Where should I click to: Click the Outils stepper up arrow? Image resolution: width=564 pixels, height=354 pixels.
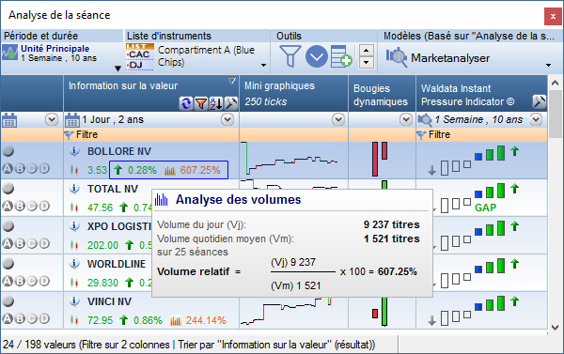click(x=367, y=51)
